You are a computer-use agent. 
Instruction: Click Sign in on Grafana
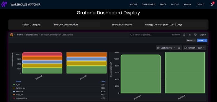pyautogui.click(x=203, y=35)
